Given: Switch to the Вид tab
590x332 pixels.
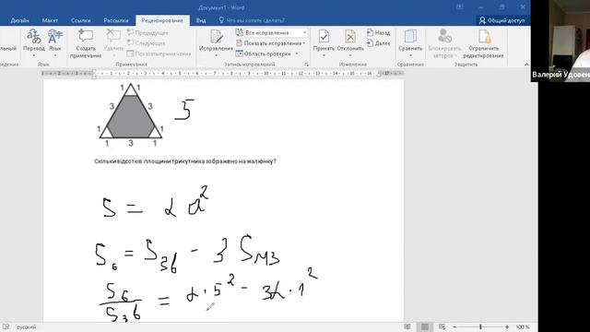Looking at the screenshot, I should pyautogui.click(x=201, y=20).
